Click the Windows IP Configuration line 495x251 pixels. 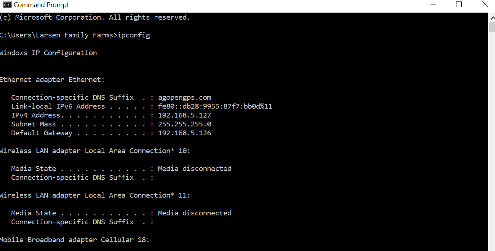48,53
